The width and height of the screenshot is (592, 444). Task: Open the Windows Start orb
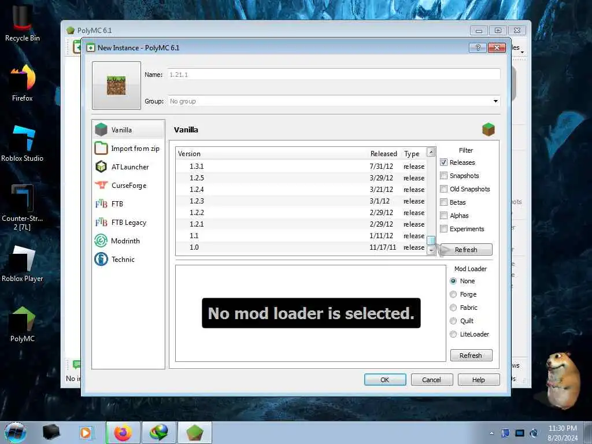(15, 432)
